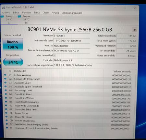Click the Total Host Writes value 177 GB
The width and height of the screenshot is (146, 140).
pos(127,41)
